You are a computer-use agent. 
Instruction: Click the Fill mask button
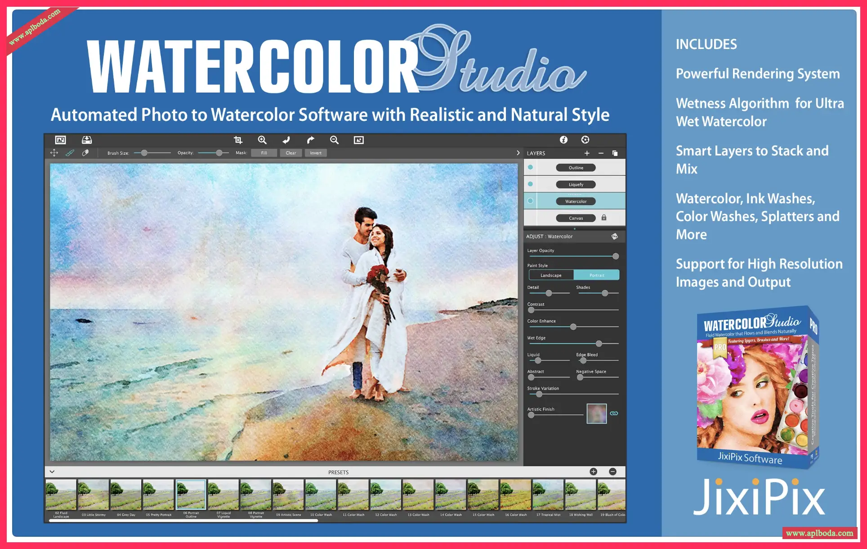pyautogui.click(x=264, y=153)
